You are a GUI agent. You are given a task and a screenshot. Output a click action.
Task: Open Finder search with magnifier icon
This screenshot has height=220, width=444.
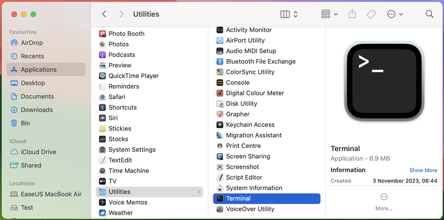point(429,14)
